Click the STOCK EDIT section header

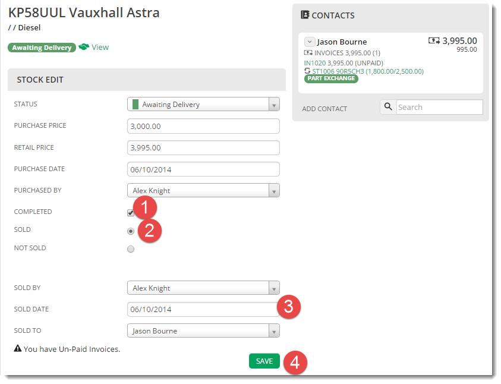[x=40, y=80]
